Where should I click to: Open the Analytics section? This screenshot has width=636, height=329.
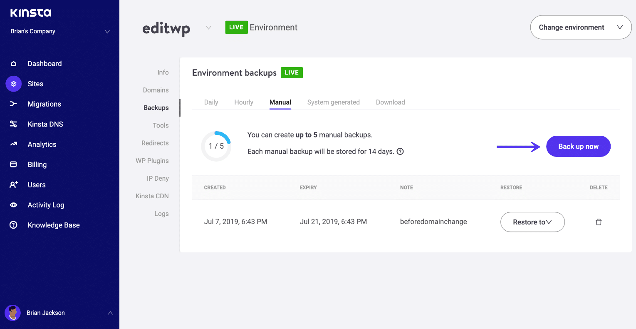point(13,144)
